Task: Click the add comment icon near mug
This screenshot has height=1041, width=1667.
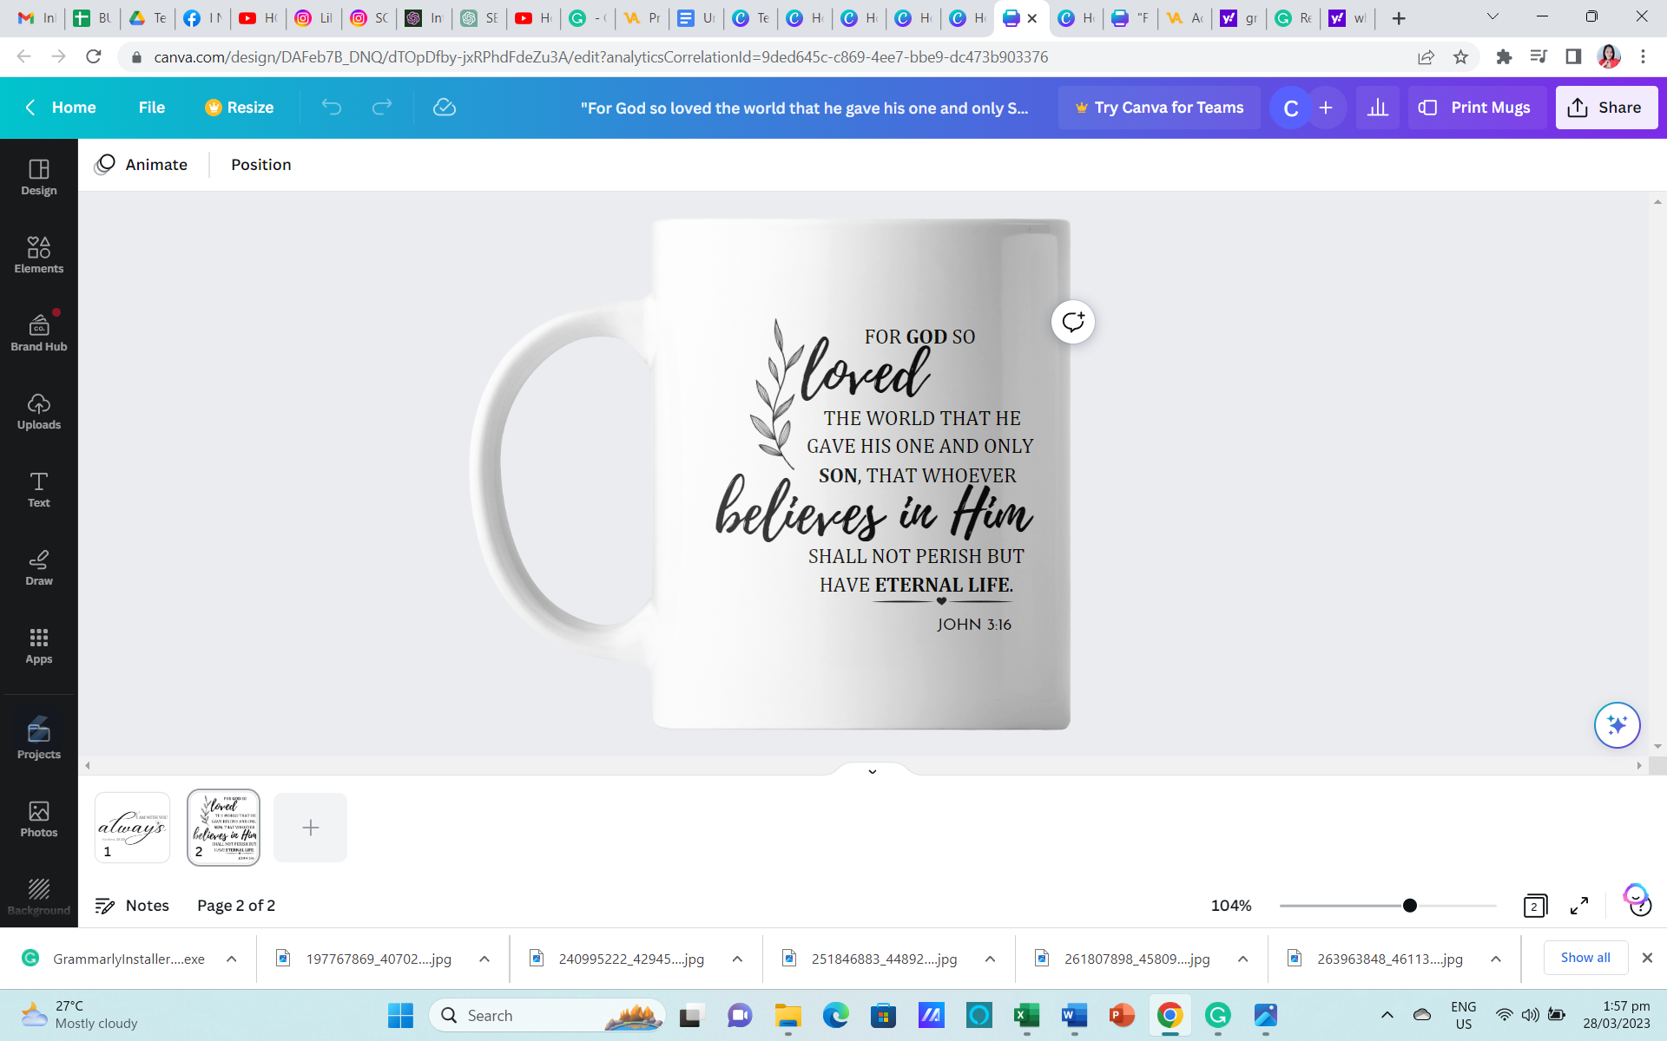Action: click(x=1073, y=322)
